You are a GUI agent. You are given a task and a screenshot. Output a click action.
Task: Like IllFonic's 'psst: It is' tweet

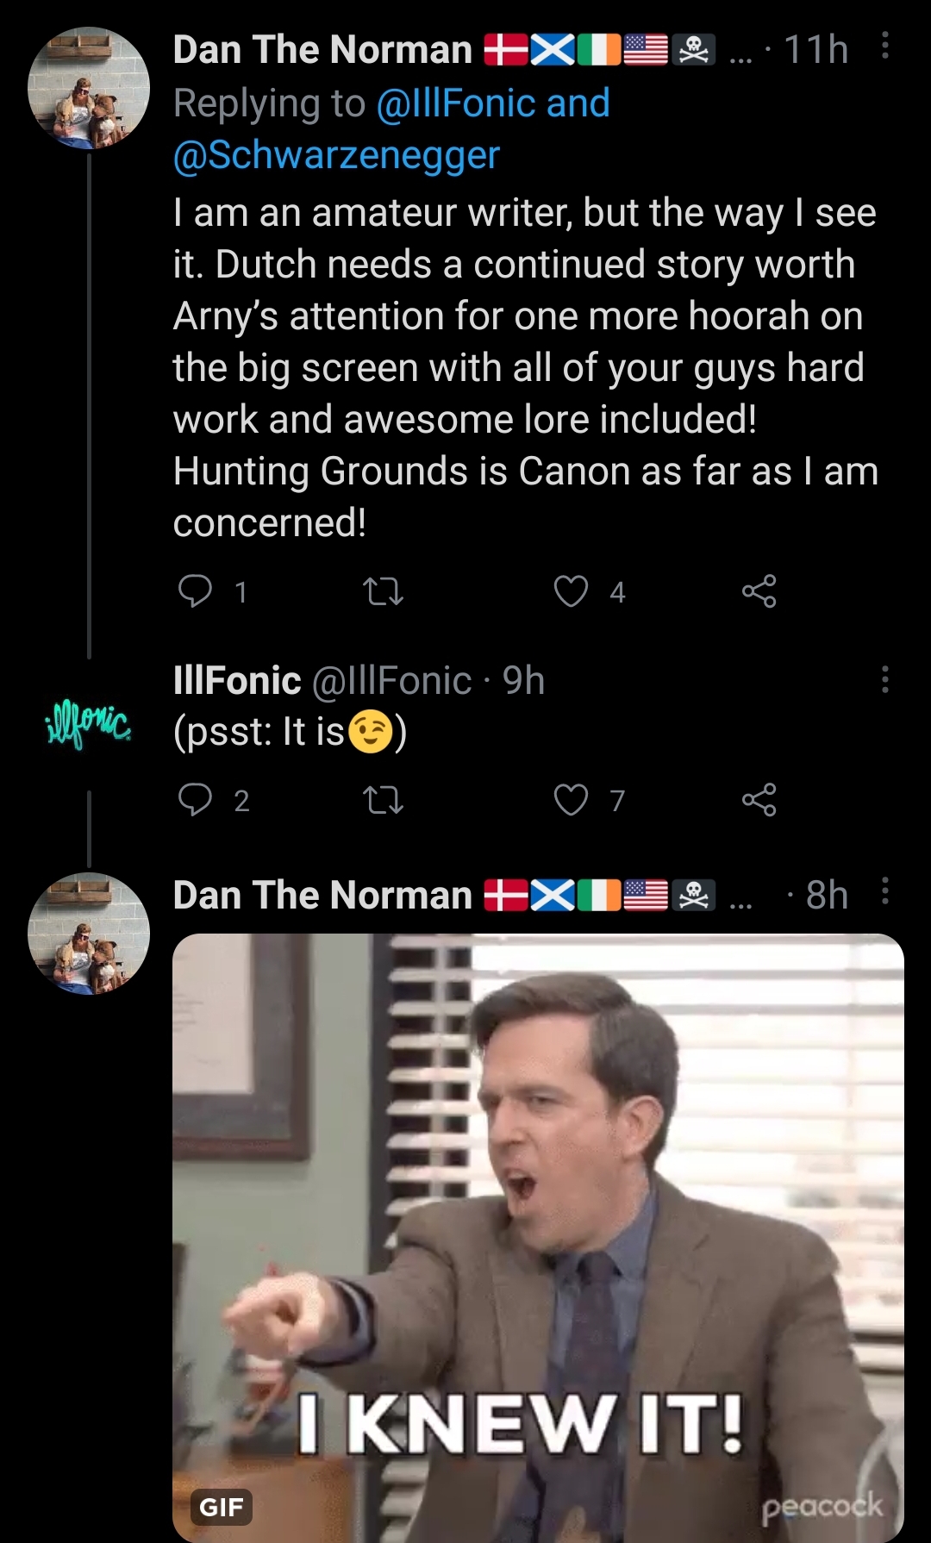point(571,800)
